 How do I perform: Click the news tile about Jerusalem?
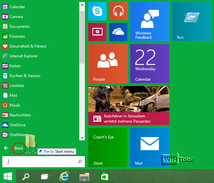coord(129,105)
